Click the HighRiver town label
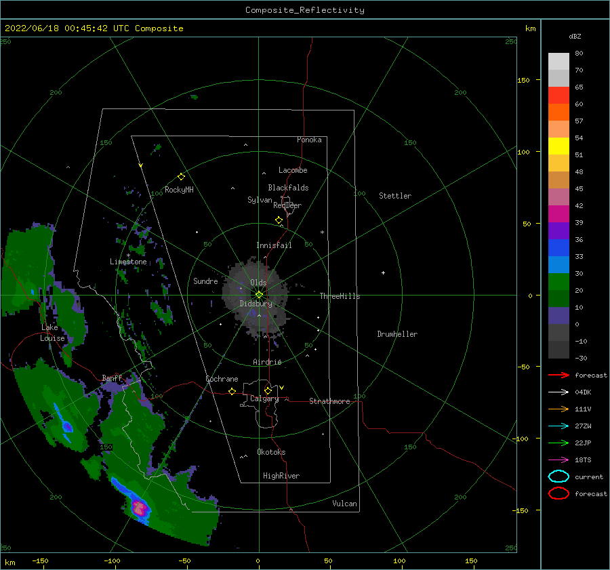This screenshot has height=570, width=610. (x=281, y=476)
